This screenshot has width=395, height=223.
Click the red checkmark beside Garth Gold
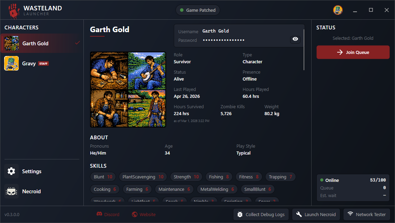(77, 43)
